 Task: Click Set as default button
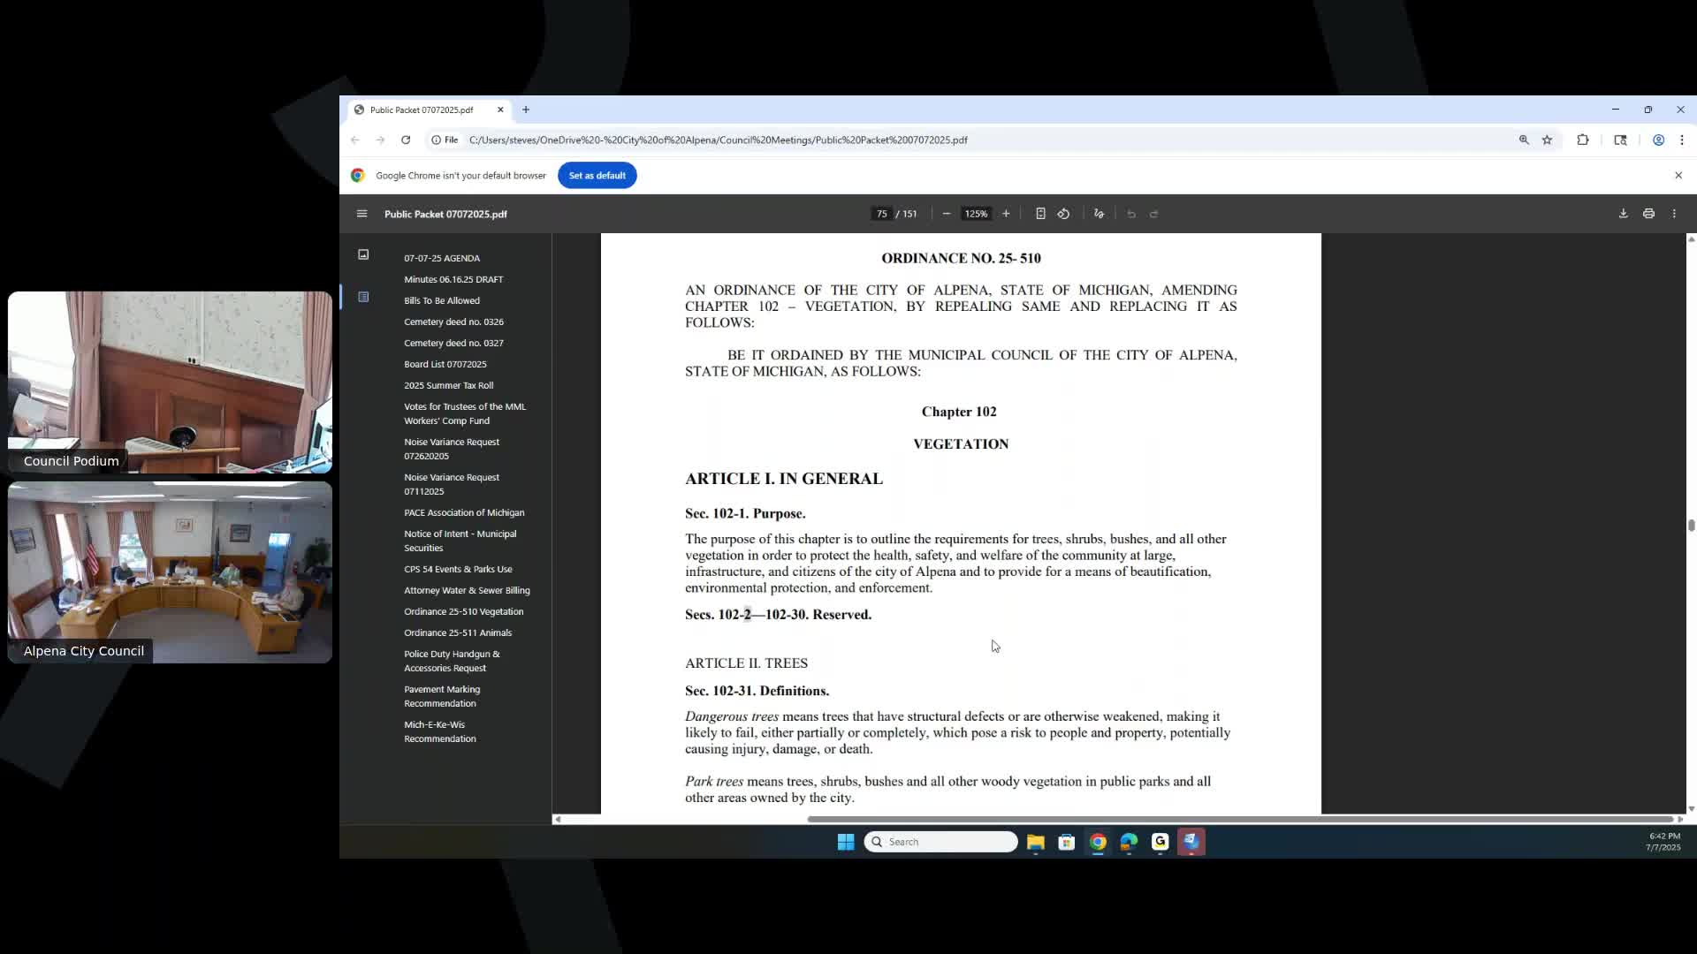click(597, 175)
